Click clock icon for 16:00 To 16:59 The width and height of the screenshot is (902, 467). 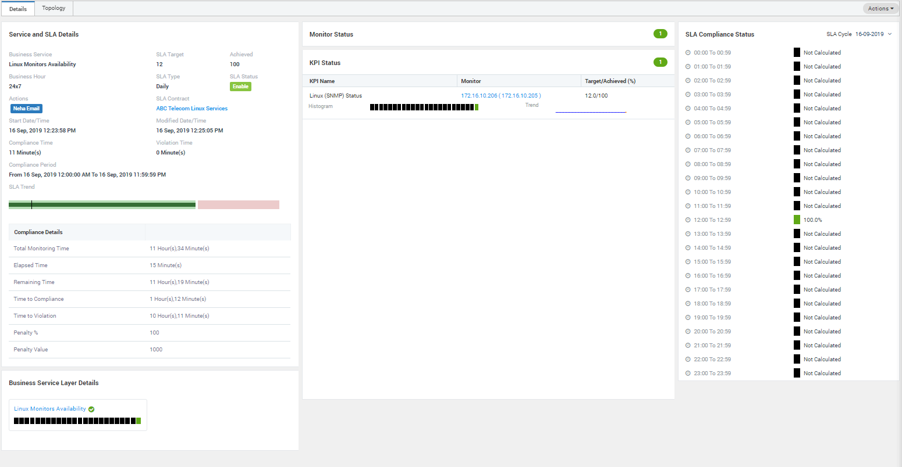click(x=688, y=276)
